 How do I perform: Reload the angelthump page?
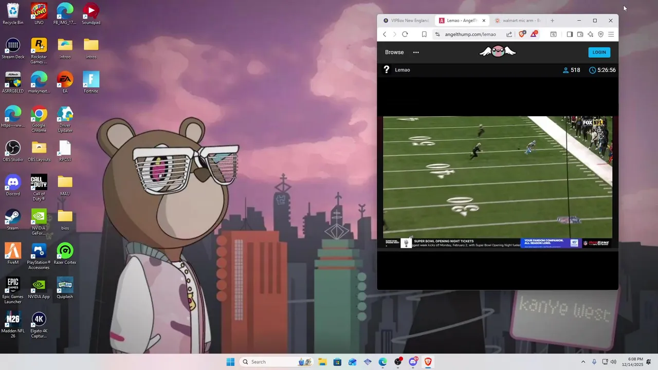(x=405, y=34)
